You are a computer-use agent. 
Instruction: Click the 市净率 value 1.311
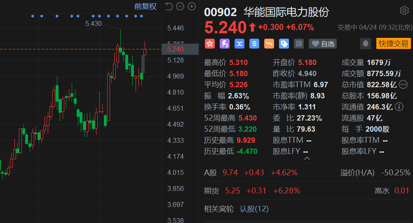(x=307, y=107)
